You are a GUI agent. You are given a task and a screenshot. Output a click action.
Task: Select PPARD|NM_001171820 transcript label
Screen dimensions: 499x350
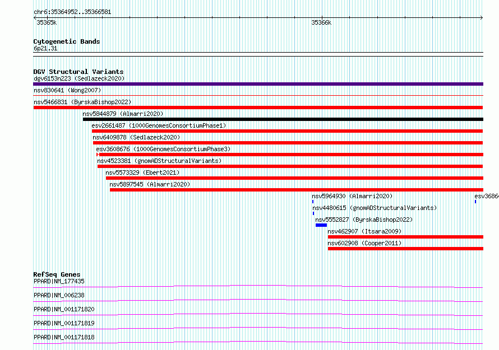pyautogui.click(x=64, y=309)
